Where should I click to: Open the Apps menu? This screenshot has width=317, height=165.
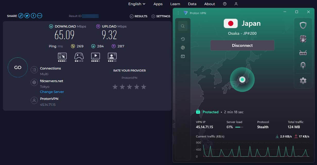[x=158, y=4]
